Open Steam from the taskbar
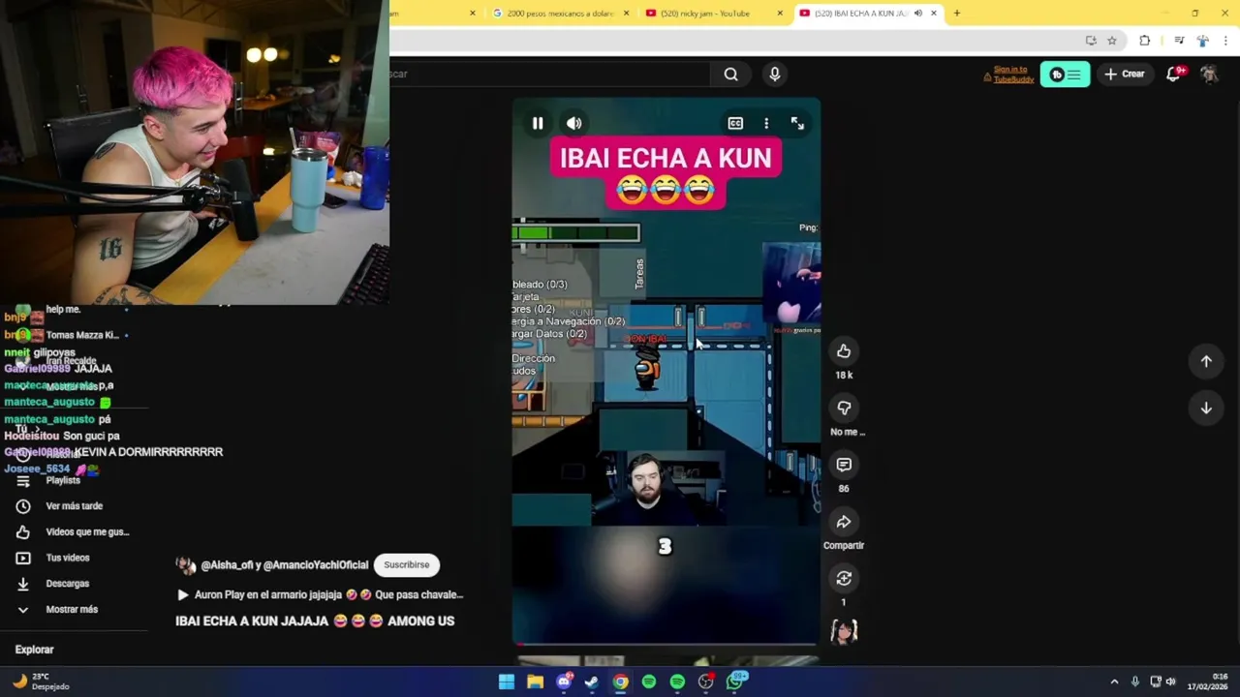Screen dimensions: 1240x697 click(592, 682)
